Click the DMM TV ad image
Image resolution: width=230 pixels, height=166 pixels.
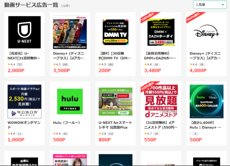(x=115, y=32)
